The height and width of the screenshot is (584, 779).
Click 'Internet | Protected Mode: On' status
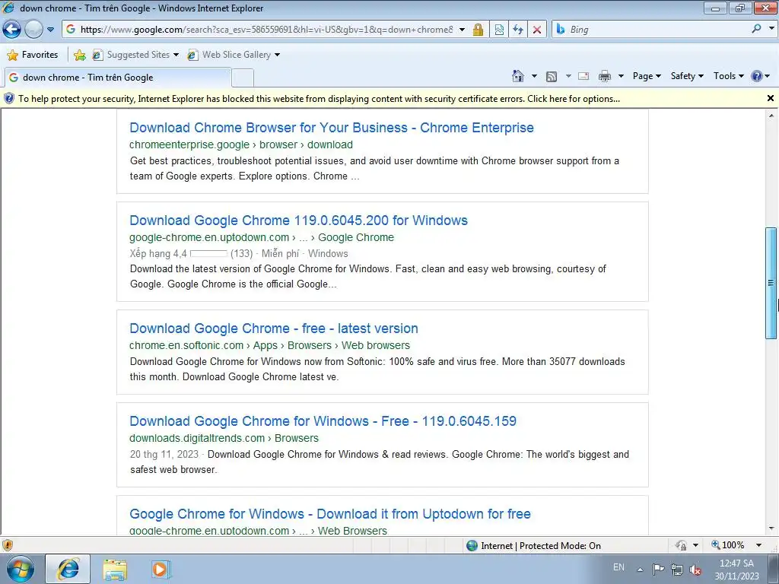tap(533, 546)
